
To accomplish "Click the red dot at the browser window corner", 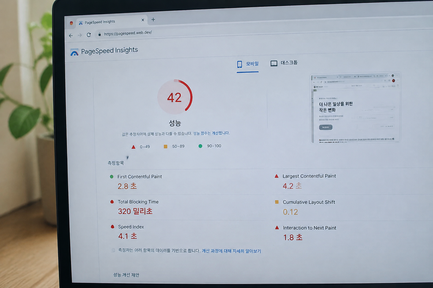I will click(x=71, y=23).
